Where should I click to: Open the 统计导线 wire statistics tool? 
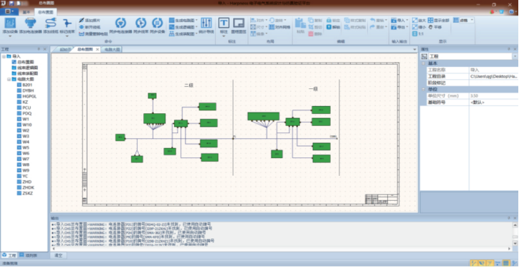click(206, 23)
